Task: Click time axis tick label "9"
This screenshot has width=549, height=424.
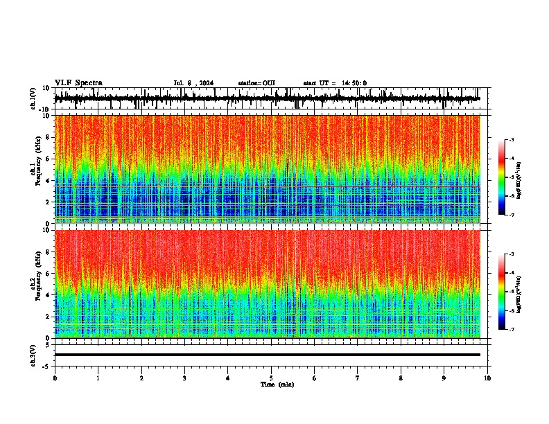Action: point(444,378)
